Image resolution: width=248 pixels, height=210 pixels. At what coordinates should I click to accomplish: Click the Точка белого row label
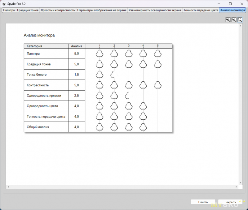(x=37, y=75)
